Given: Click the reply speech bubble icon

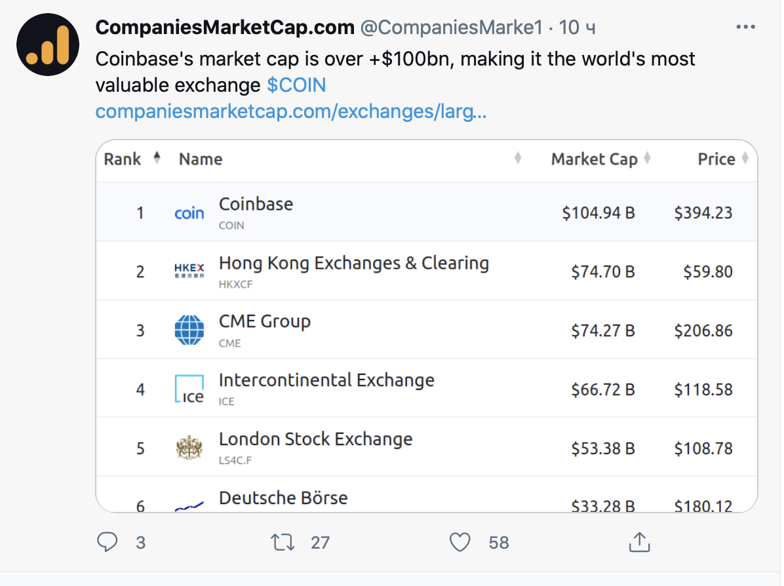Looking at the screenshot, I should click(x=108, y=542).
